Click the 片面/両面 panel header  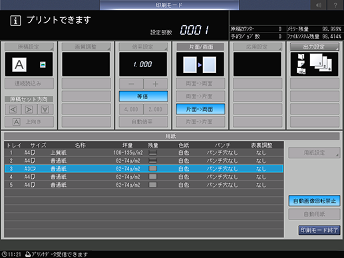pyautogui.click(x=200, y=47)
